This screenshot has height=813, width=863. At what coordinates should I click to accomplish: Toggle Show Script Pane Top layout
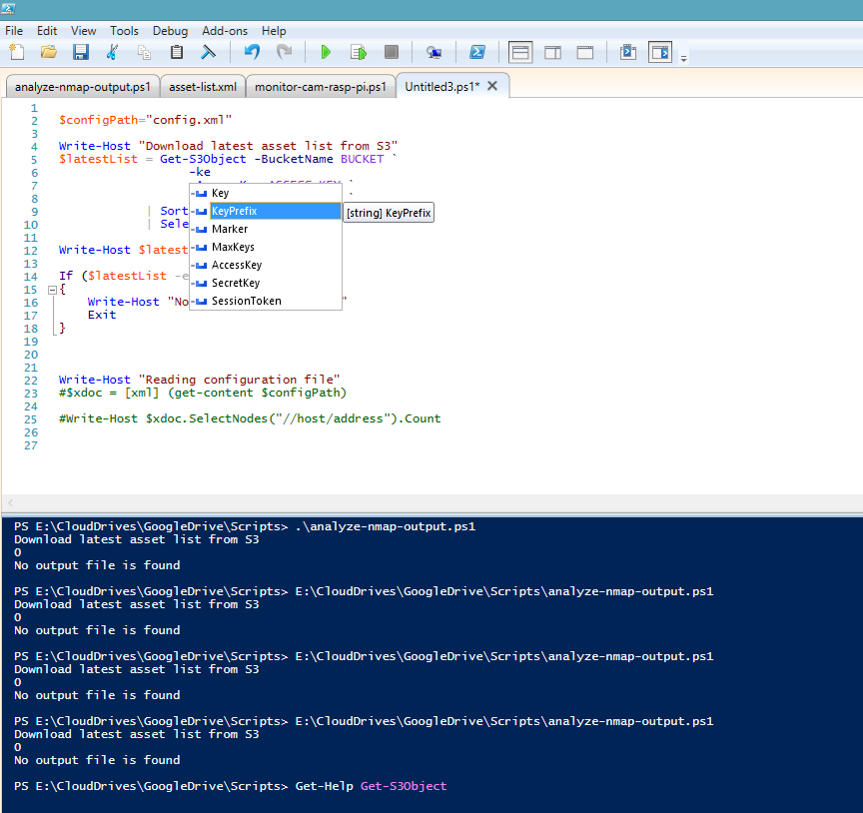coord(520,52)
